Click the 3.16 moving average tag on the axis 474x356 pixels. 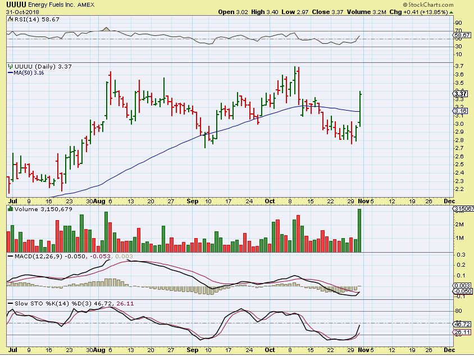461,111
